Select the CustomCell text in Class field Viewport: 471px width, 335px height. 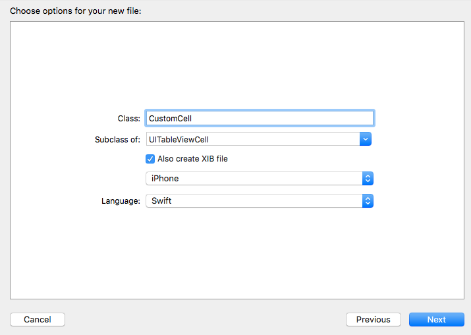point(170,119)
